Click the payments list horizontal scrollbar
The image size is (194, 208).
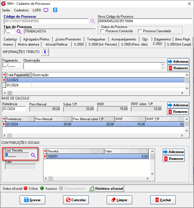pyautogui.click(x=94, y=93)
